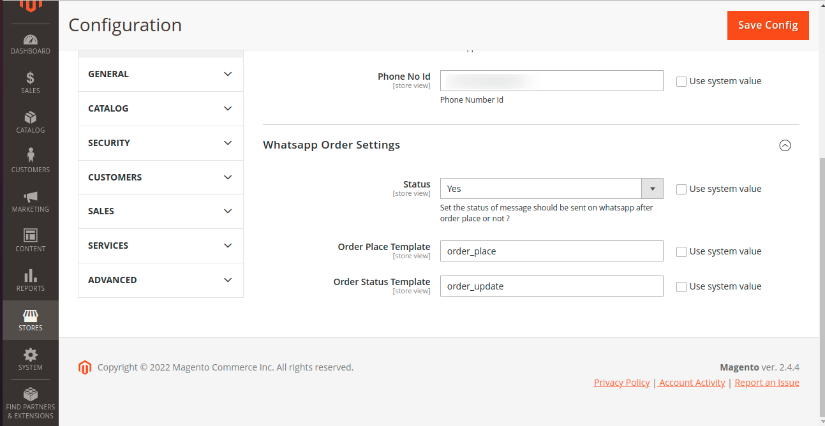Click the Save Config button
The height and width of the screenshot is (426, 825).
[768, 25]
